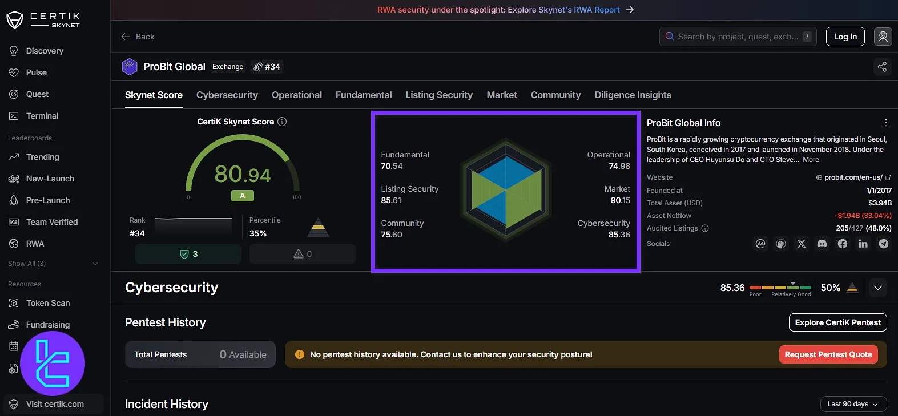The height and width of the screenshot is (416, 898).
Task: Open the Fundraising resource
Action: (48, 325)
